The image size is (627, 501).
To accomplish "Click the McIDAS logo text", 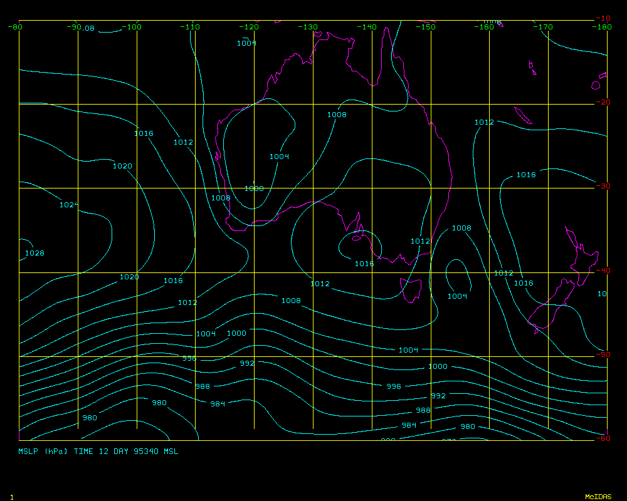I will click(598, 497).
